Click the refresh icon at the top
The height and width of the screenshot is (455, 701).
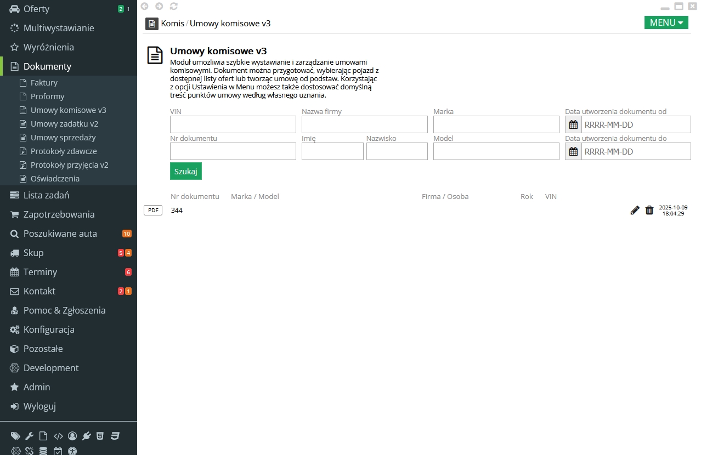pyautogui.click(x=173, y=6)
